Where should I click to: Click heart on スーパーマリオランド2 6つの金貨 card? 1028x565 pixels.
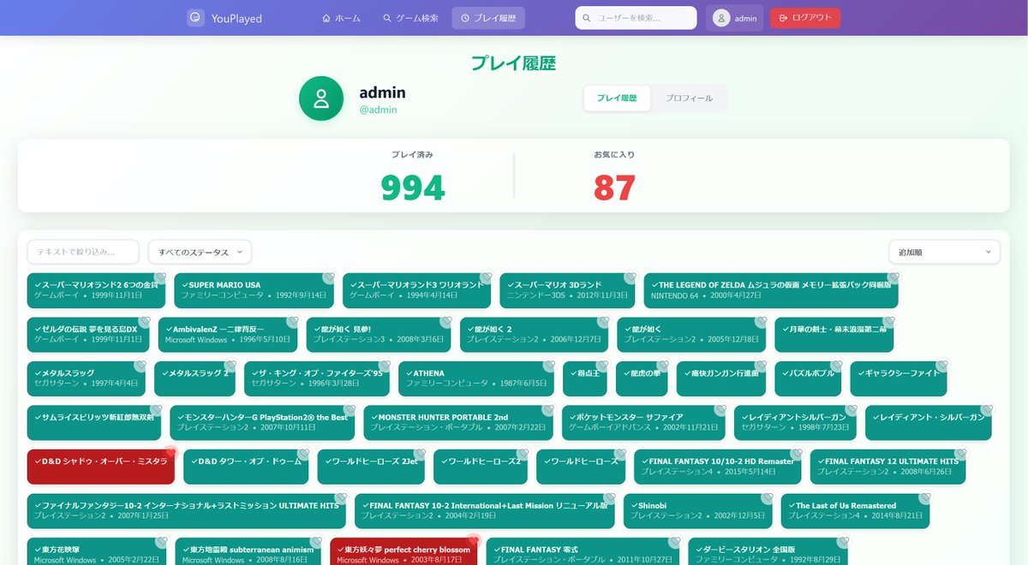pyautogui.click(x=160, y=277)
